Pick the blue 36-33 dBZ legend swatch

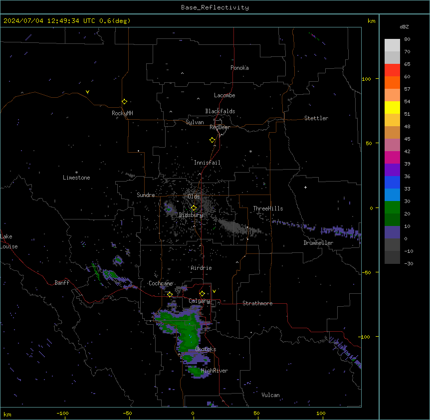coord(392,182)
